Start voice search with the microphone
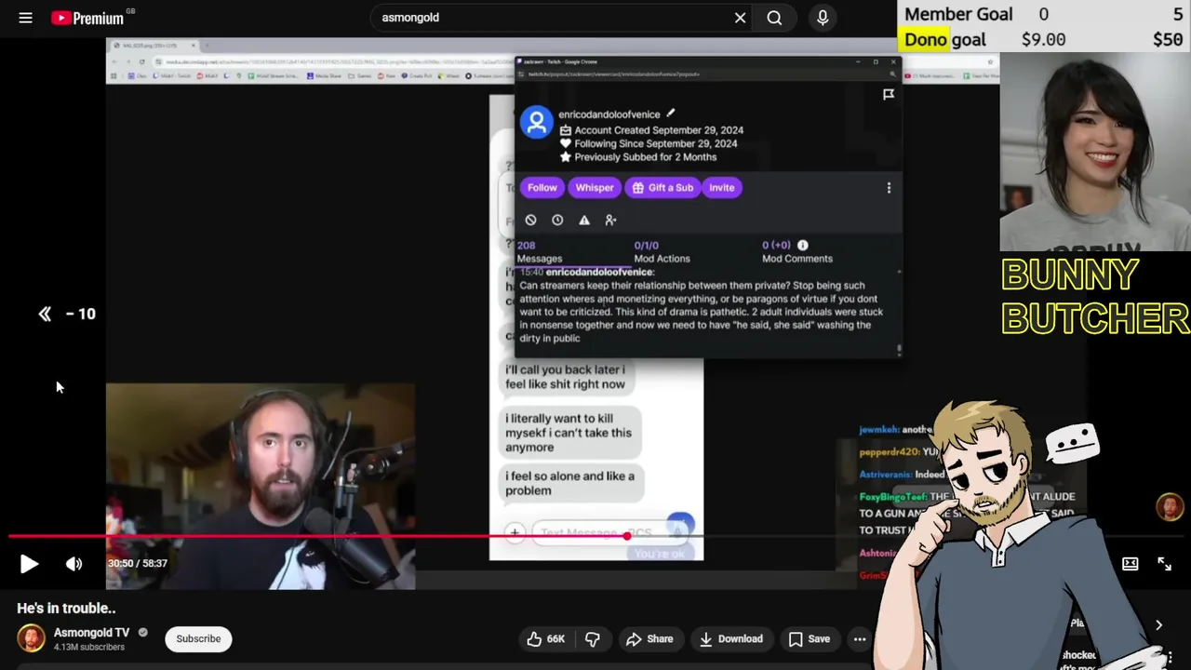The image size is (1191, 670). (823, 18)
